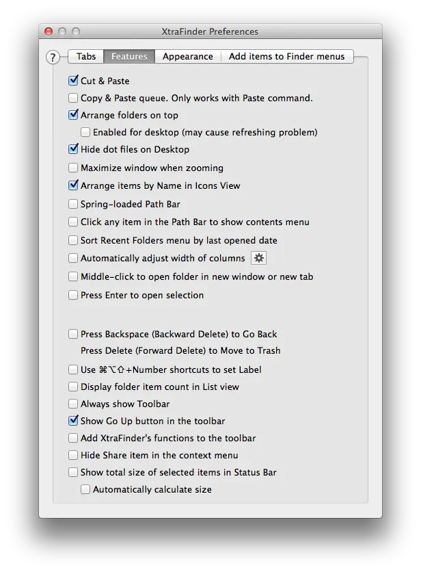
Task: Go to Add items to Finder menus
Action: (x=287, y=56)
